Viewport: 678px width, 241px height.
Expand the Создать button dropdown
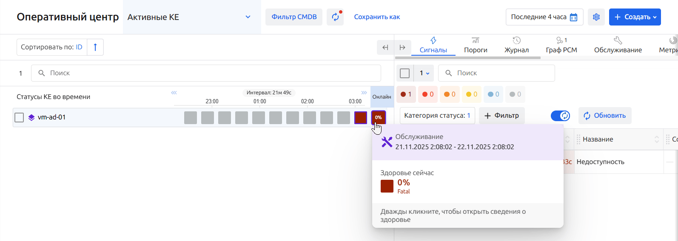tap(655, 17)
